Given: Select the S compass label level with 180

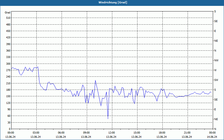Looking at the screenshot, I should [215, 90].
